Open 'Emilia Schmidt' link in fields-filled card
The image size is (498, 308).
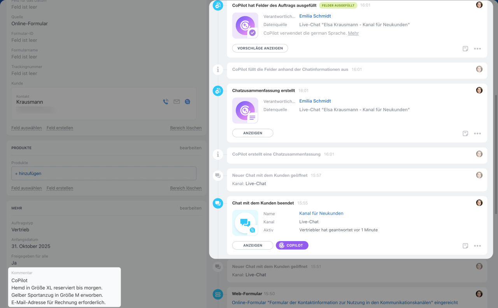coord(315,16)
